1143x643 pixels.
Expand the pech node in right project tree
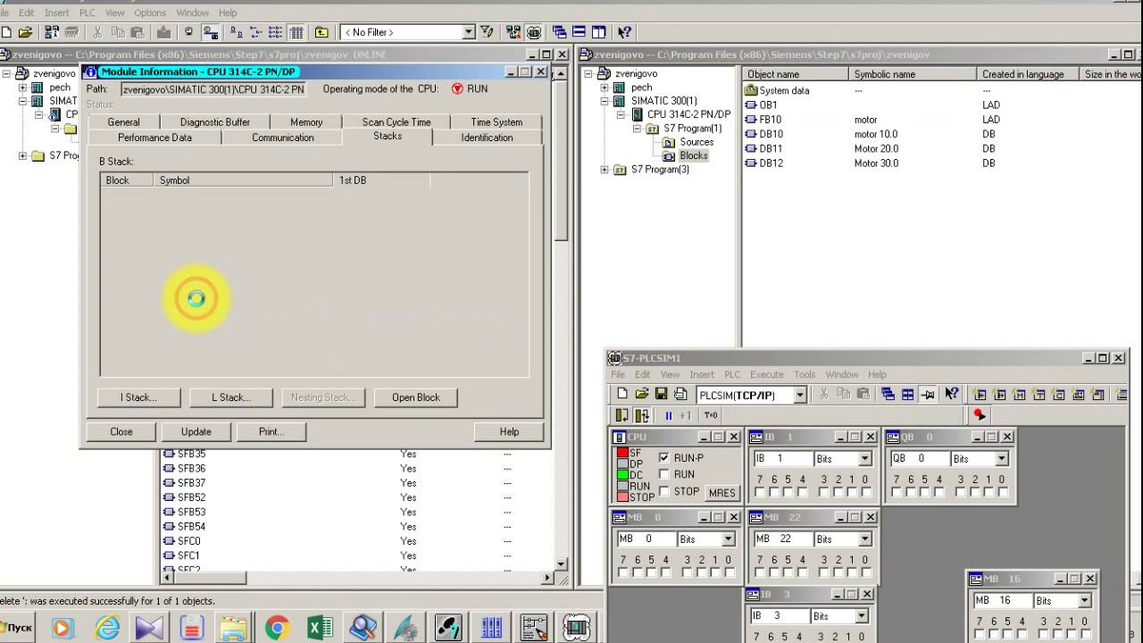tap(605, 88)
